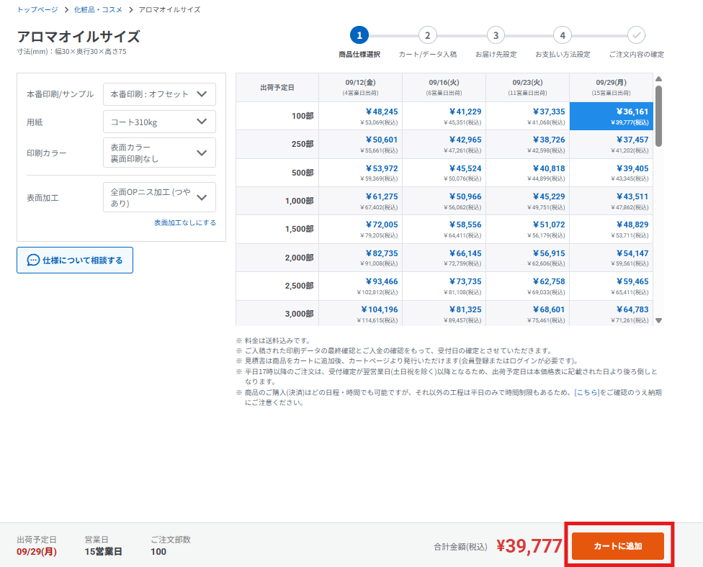Select the 09/12(金) column header
Viewport: 703px width, 567px height.
(x=360, y=87)
